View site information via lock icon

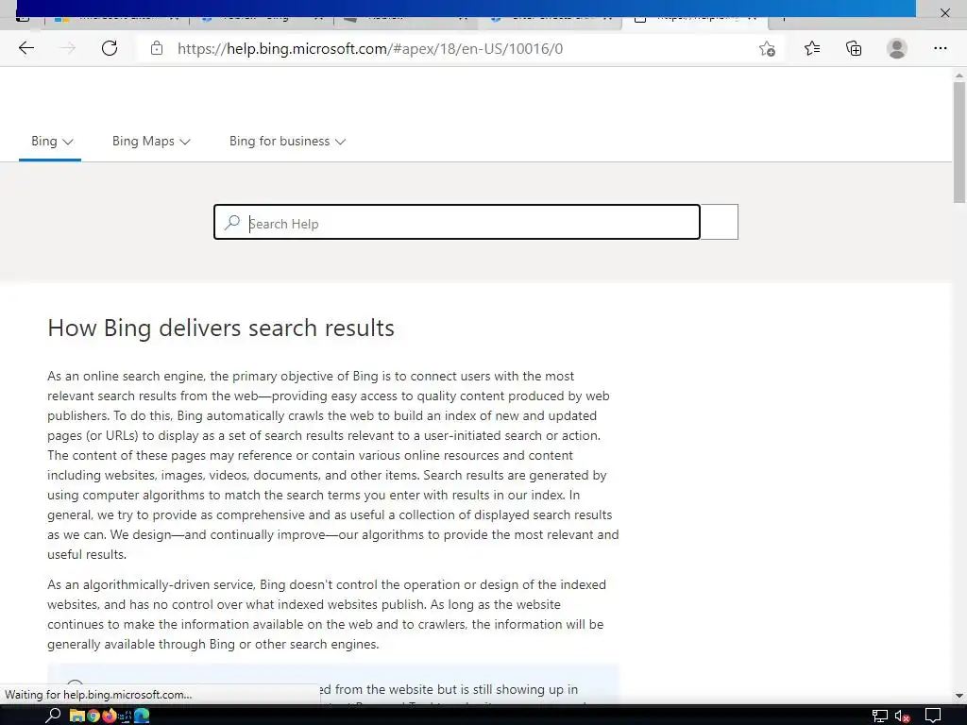157,49
